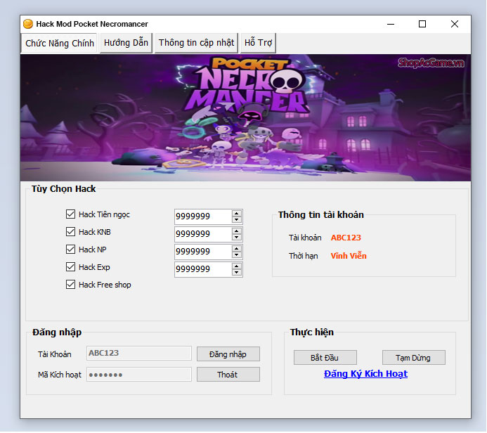Open the Đăng Ký Kích Hoạt link
The image size is (487, 433).
[x=365, y=374]
